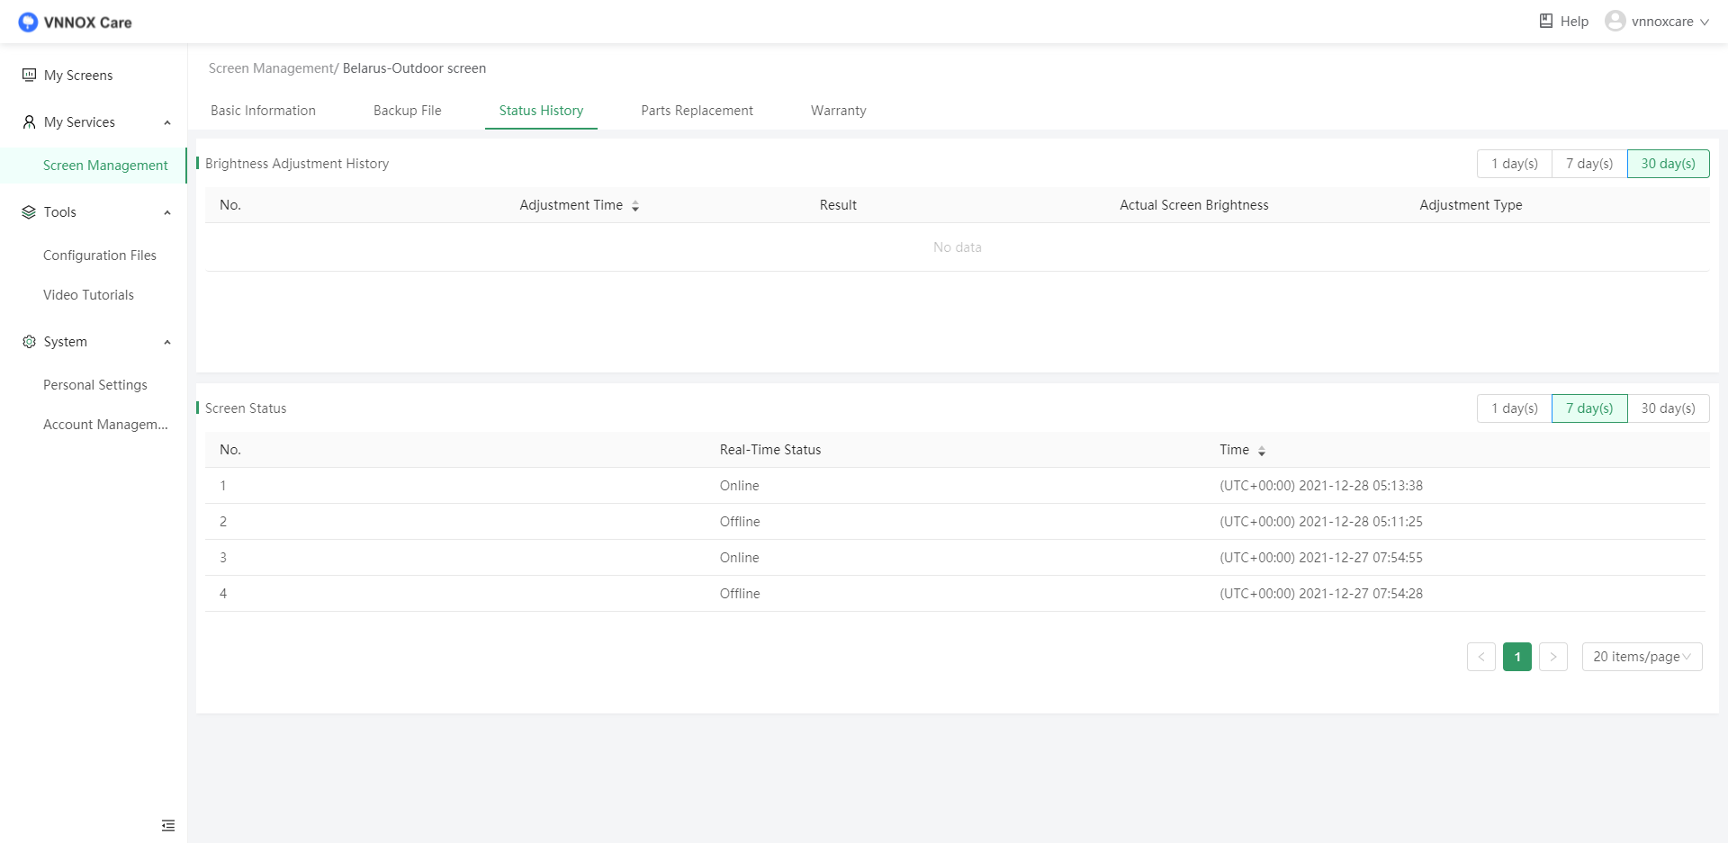Screen dimensions: 1728x843
Task: Click the VNNOX Care logo icon
Action: point(28,22)
